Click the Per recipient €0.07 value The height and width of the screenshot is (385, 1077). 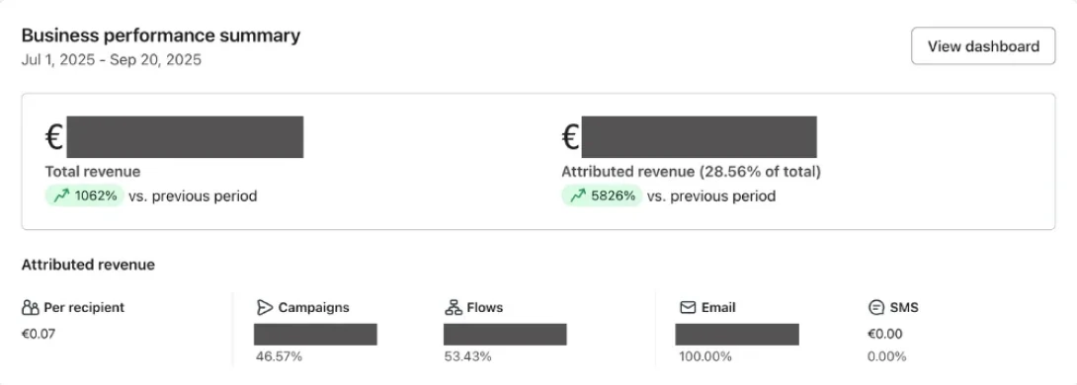tap(40, 335)
